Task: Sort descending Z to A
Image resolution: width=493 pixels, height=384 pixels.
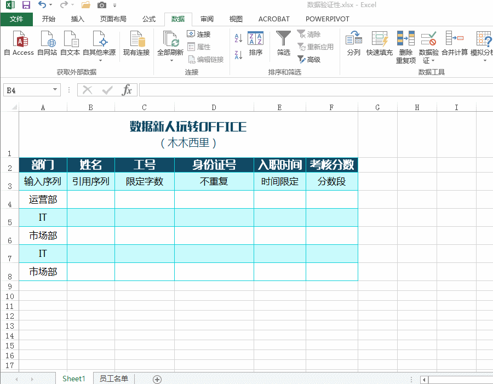Action: (x=238, y=55)
